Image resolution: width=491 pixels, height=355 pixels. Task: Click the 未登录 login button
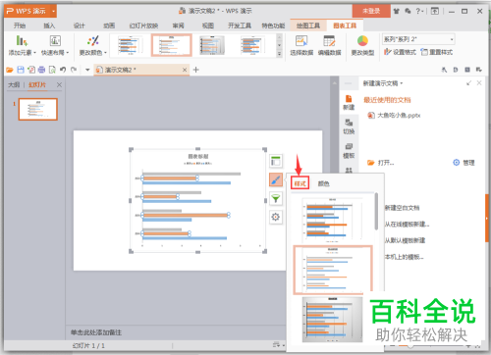point(371,11)
